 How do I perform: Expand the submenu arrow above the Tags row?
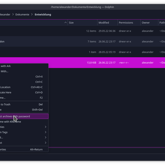[45, 127]
